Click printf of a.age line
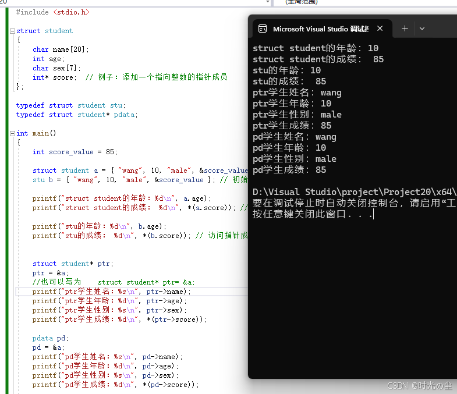The height and width of the screenshot is (394, 457). pyautogui.click(x=122, y=199)
